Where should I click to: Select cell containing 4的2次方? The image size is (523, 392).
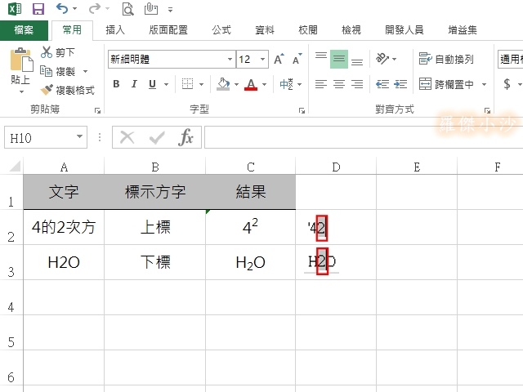tap(64, 227)
